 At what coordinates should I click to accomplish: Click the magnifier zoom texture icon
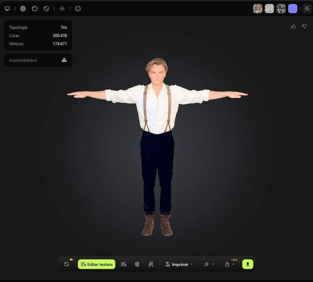307,9
